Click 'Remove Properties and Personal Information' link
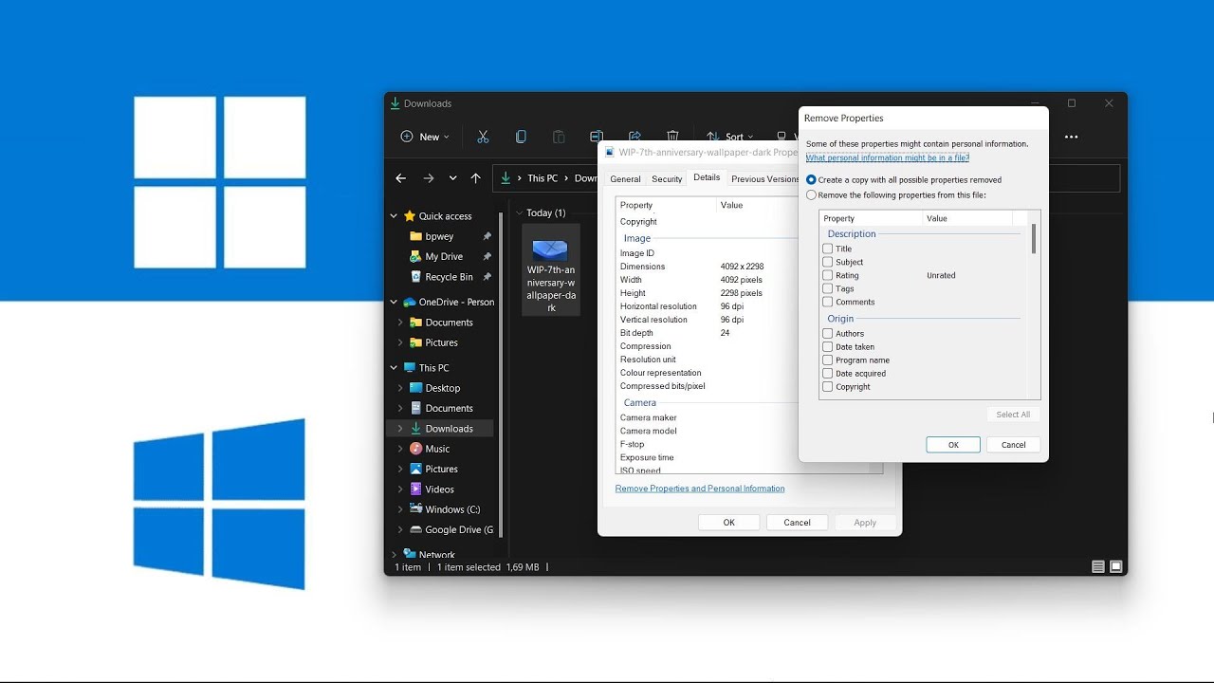 pyautogui.click(x=700, y=489)
